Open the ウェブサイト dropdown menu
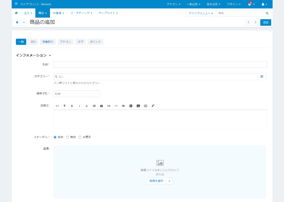Image resolution: width=284 pixels, height=202 pixels. (108, 13)
